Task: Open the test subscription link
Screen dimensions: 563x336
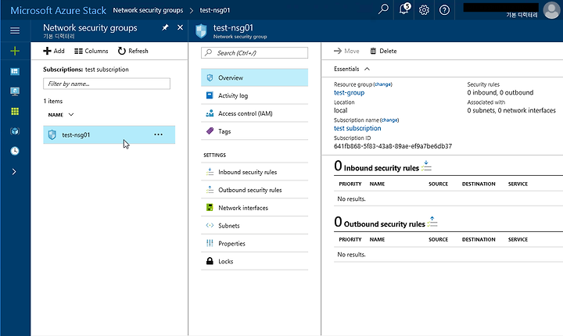Action: click(x=357, y=128)
